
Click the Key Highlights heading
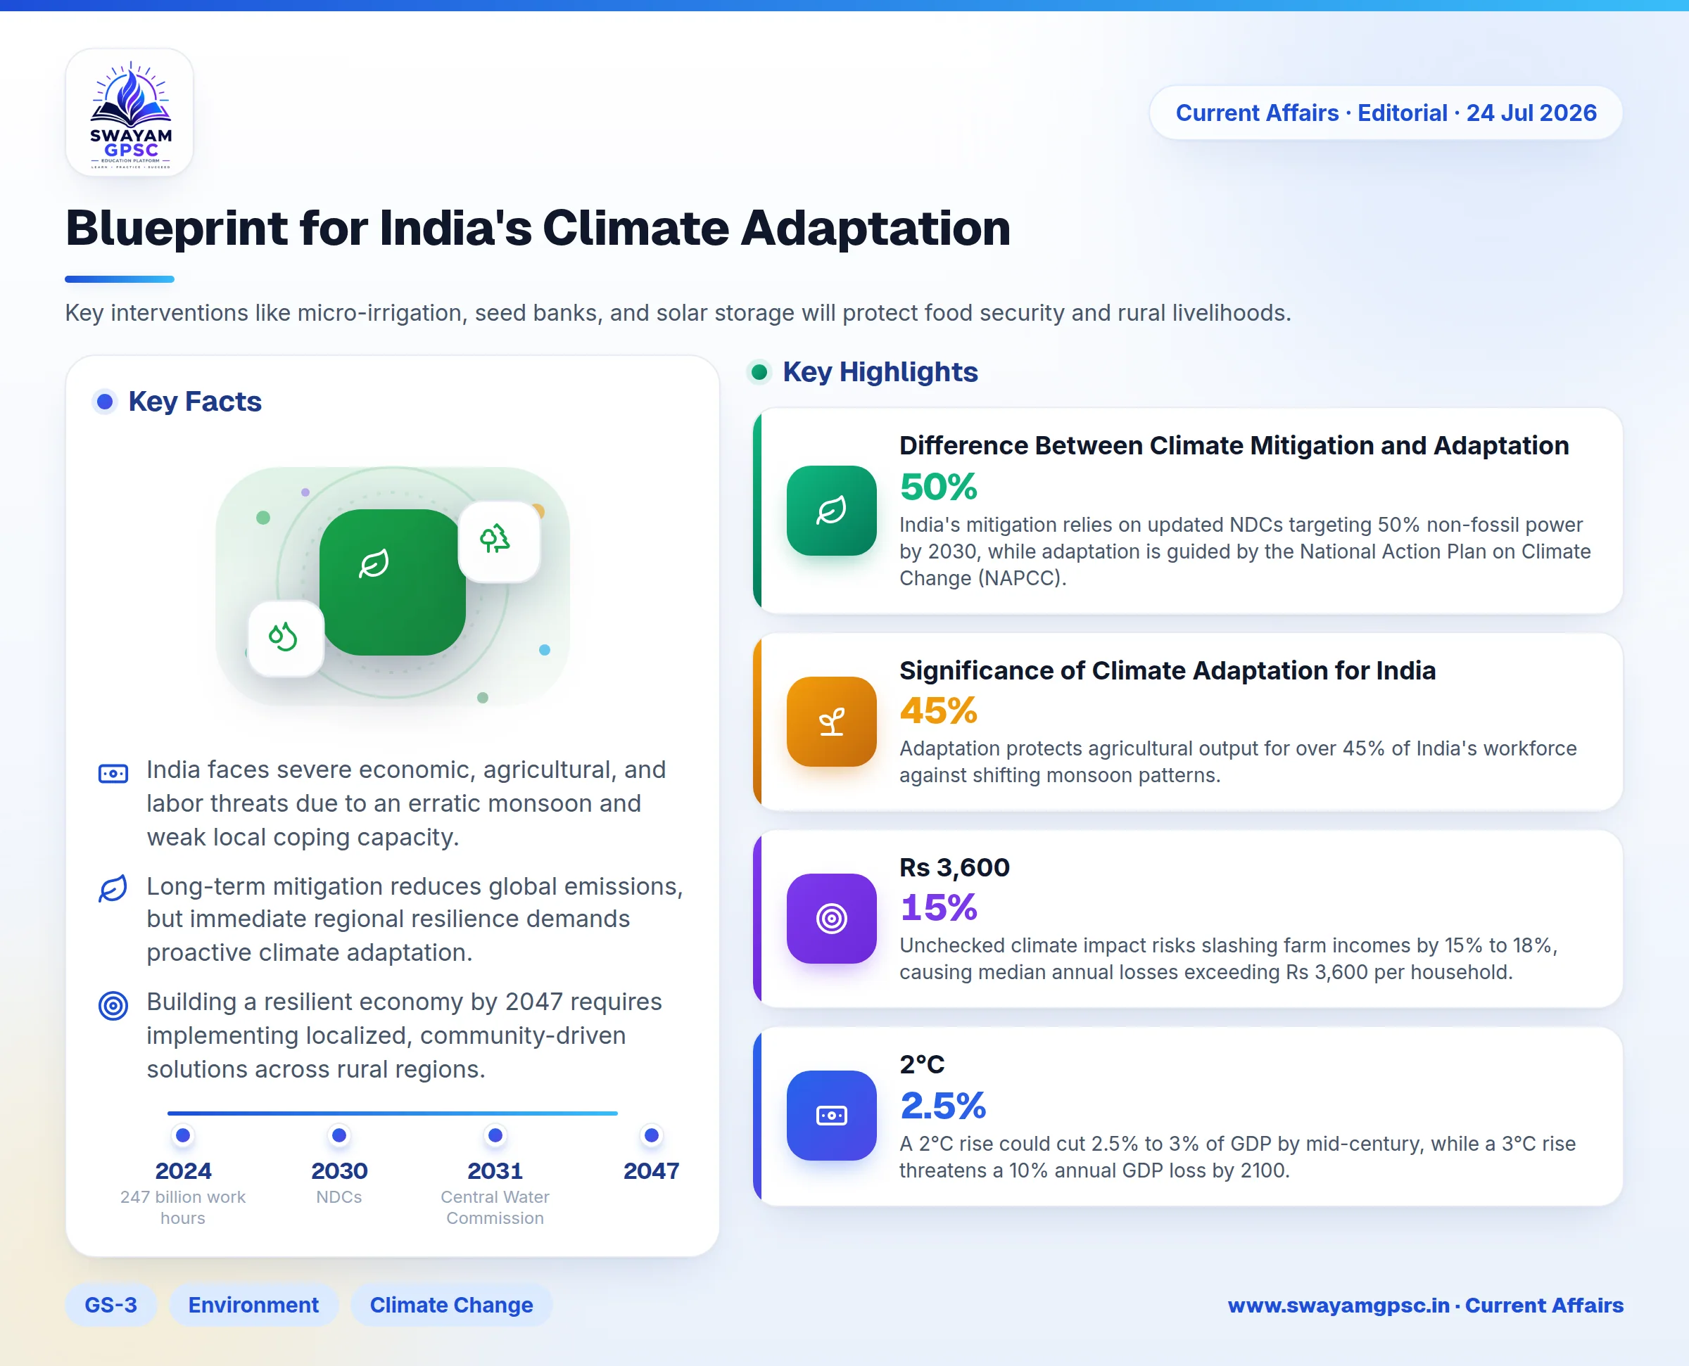coord(880,372)
